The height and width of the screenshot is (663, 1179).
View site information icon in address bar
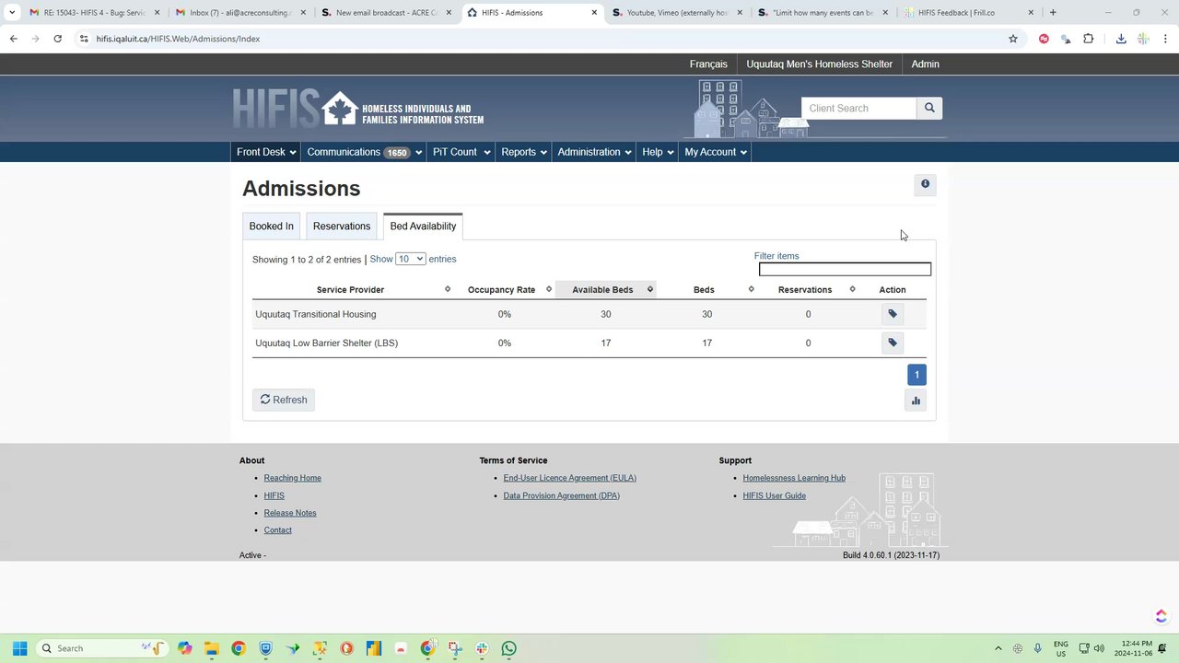click(x=84, y=39)
